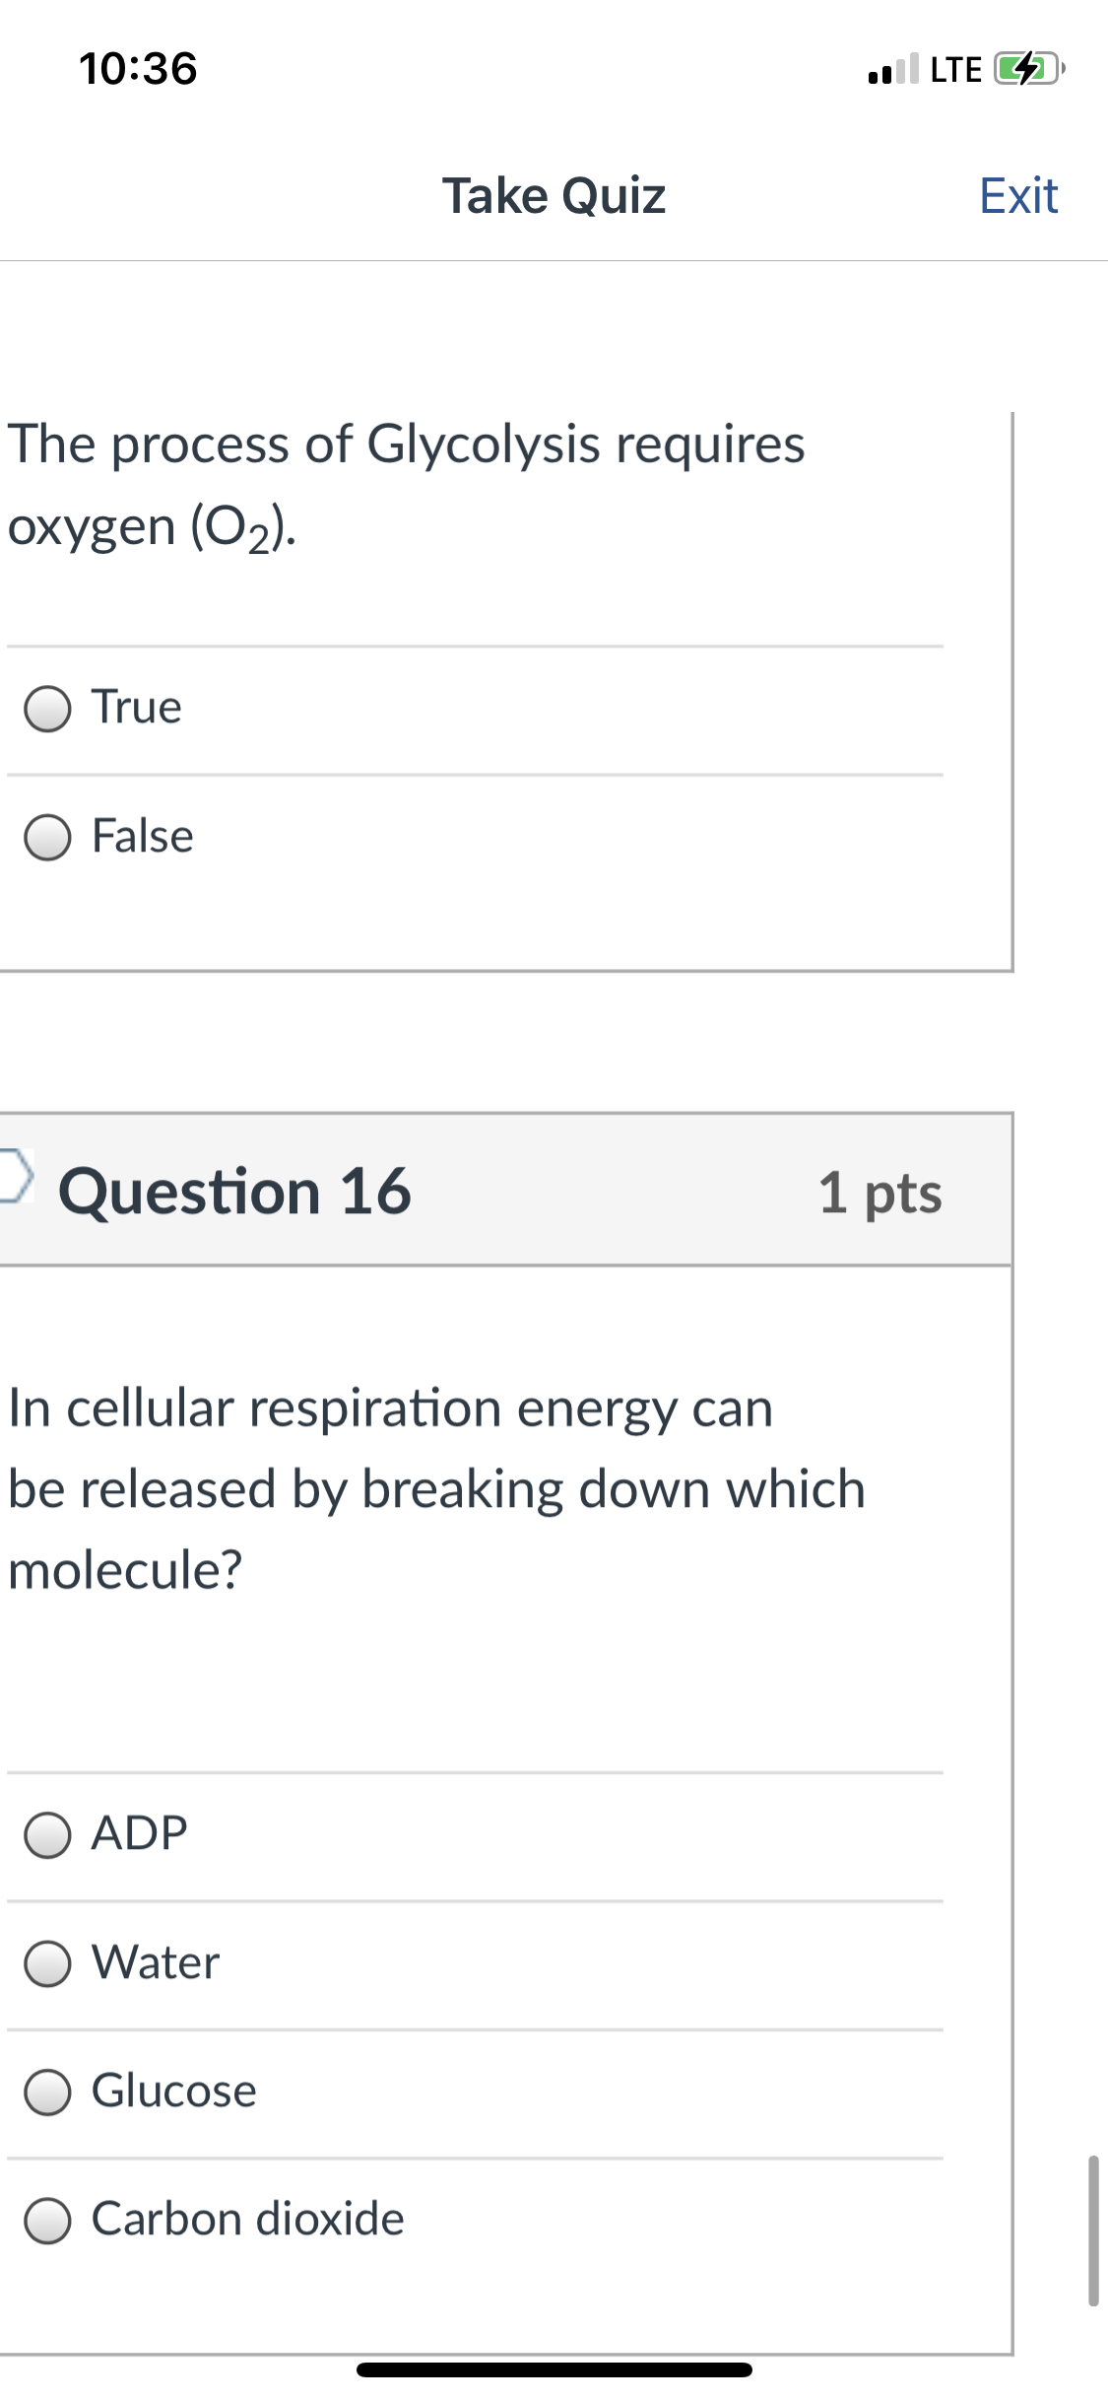The width and height of the screenshot is (1108, 2401).
Task: Tap the 1 pts label
Action: 880,1193
